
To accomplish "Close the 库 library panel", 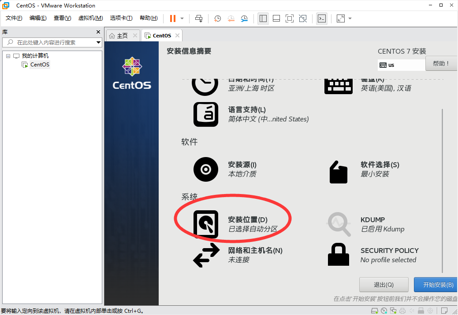I will [98, 32].
